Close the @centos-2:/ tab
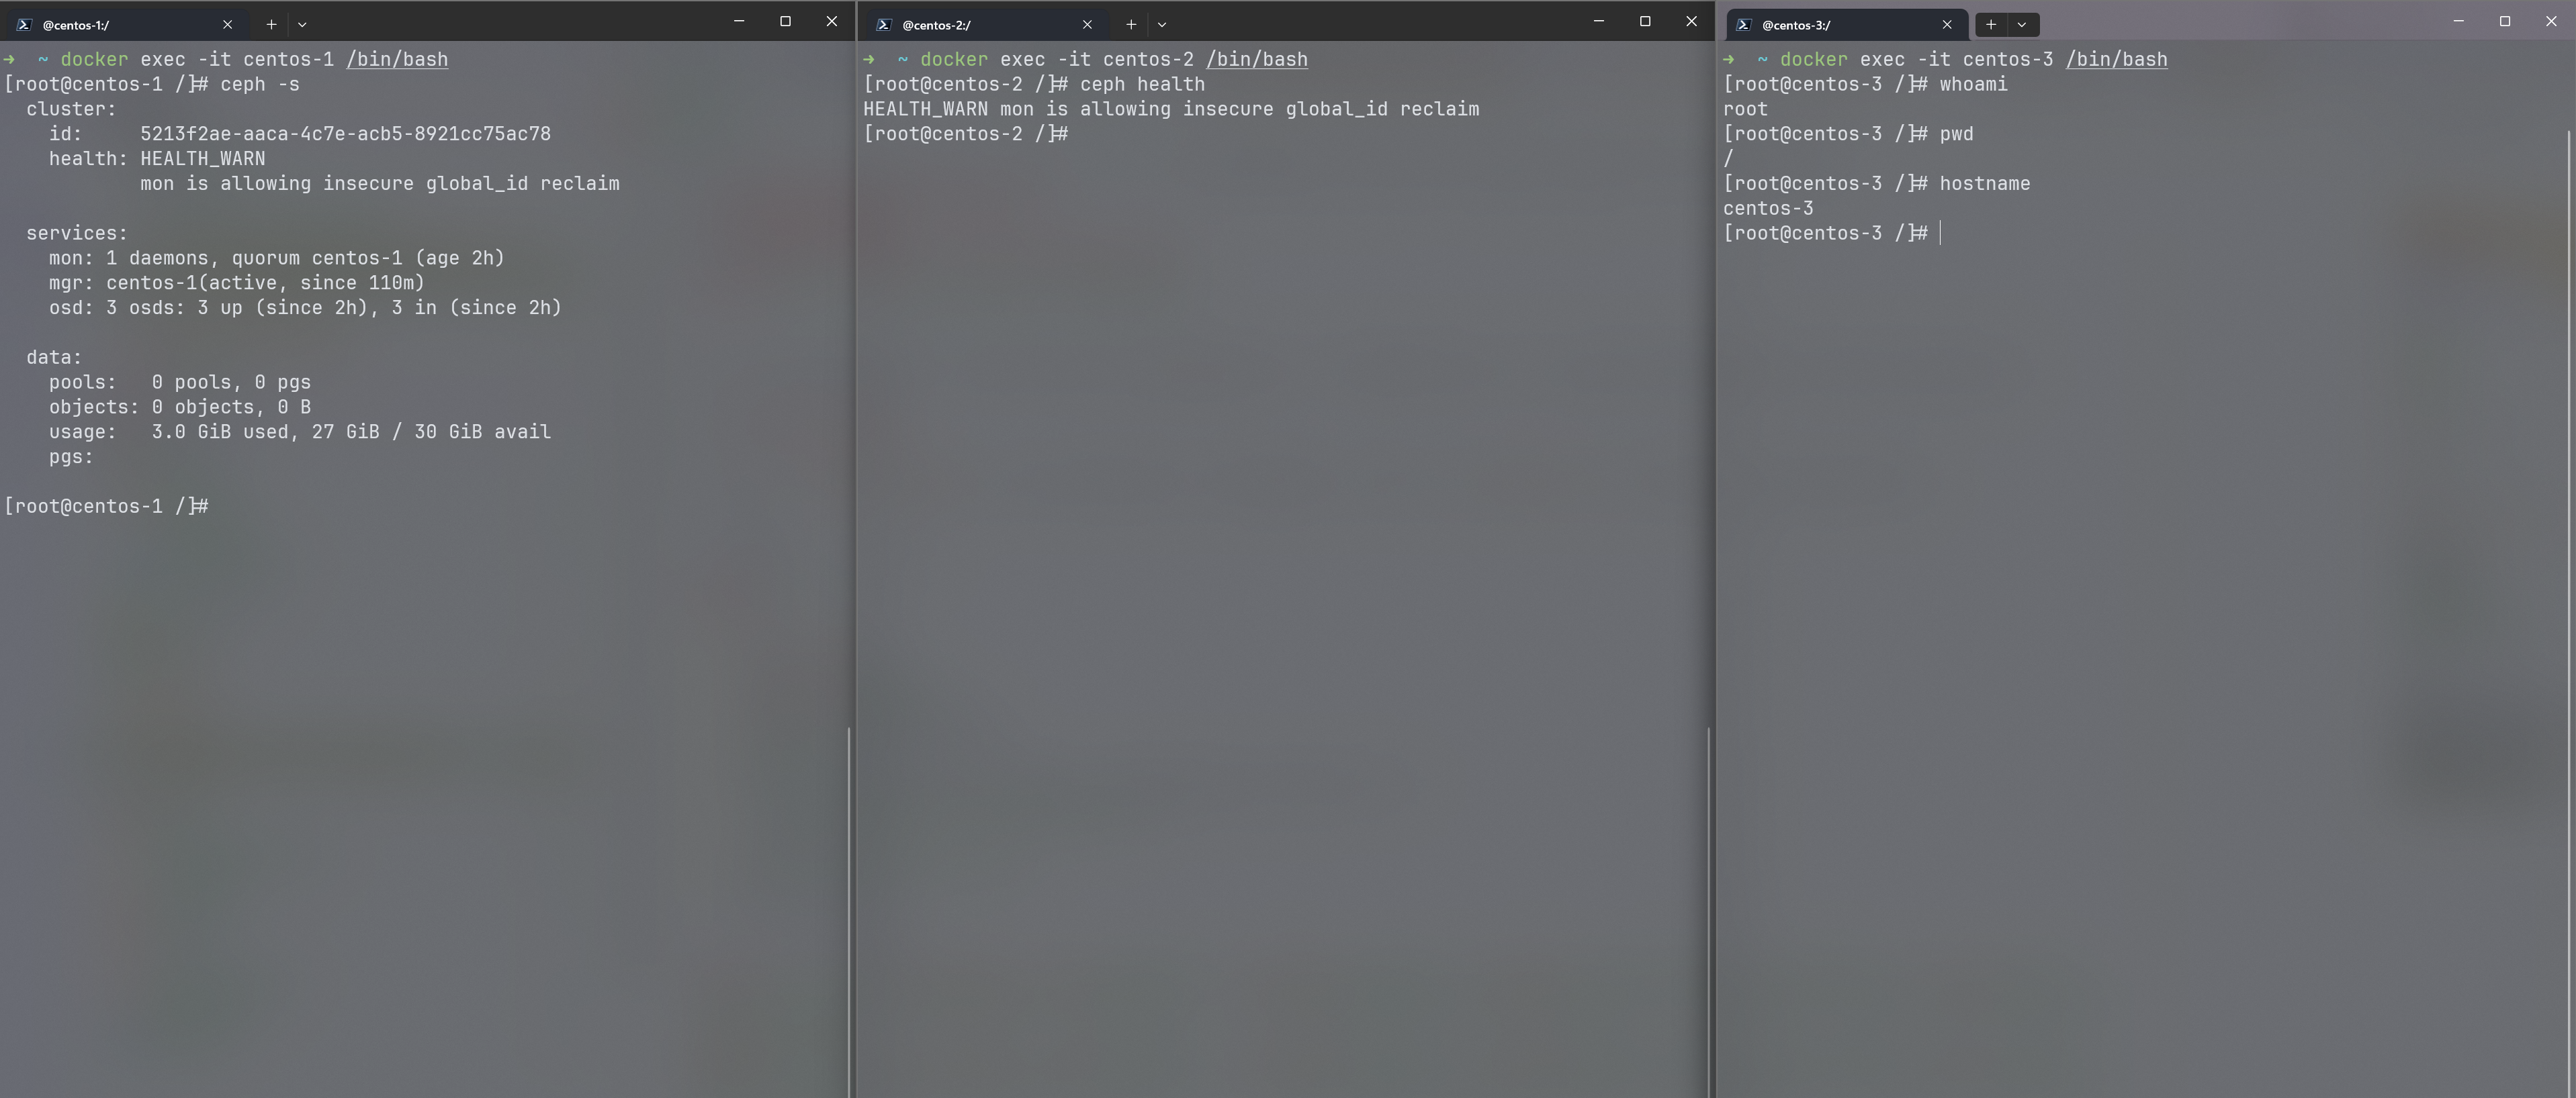 1087,24
